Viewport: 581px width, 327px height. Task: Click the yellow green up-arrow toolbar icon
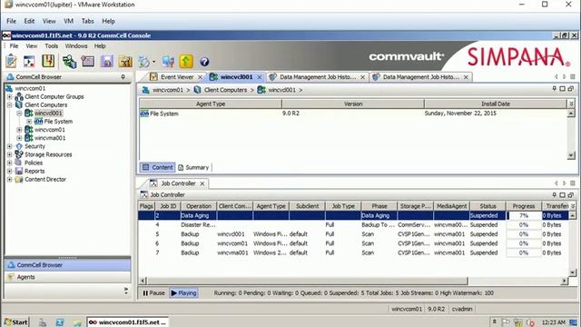pyautogui.click(x=186, y=61)
